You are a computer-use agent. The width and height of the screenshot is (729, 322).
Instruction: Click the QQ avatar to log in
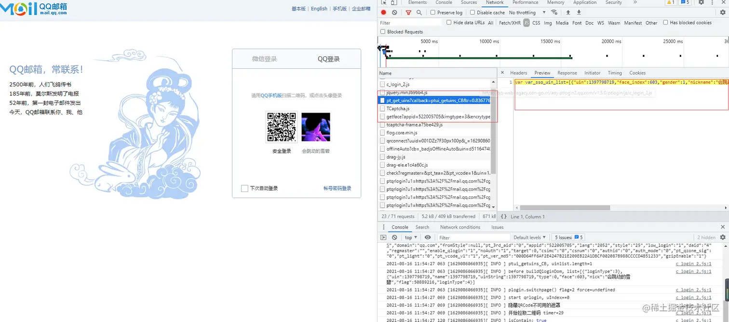[316, 127]
